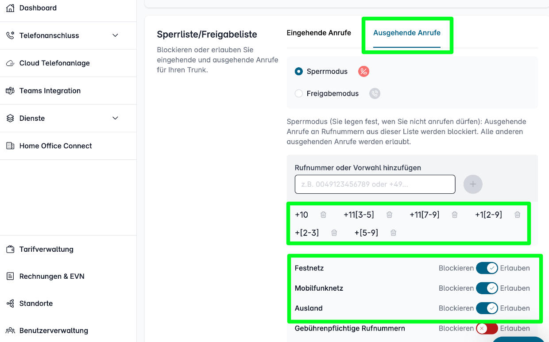The width and height of the screenshot is (549, 342).
Task: Open the Ausgehende Anrufe tab
Action: 407,33
